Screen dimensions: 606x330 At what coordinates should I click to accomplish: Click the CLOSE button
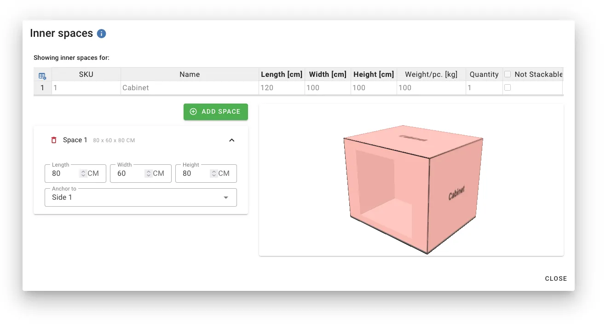[556, 278]
